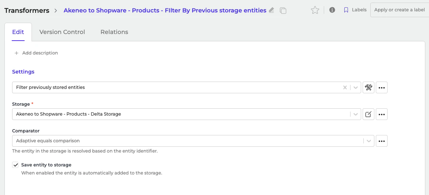
Task: Open more options for Storage row
Action: (x=382, y=114)
